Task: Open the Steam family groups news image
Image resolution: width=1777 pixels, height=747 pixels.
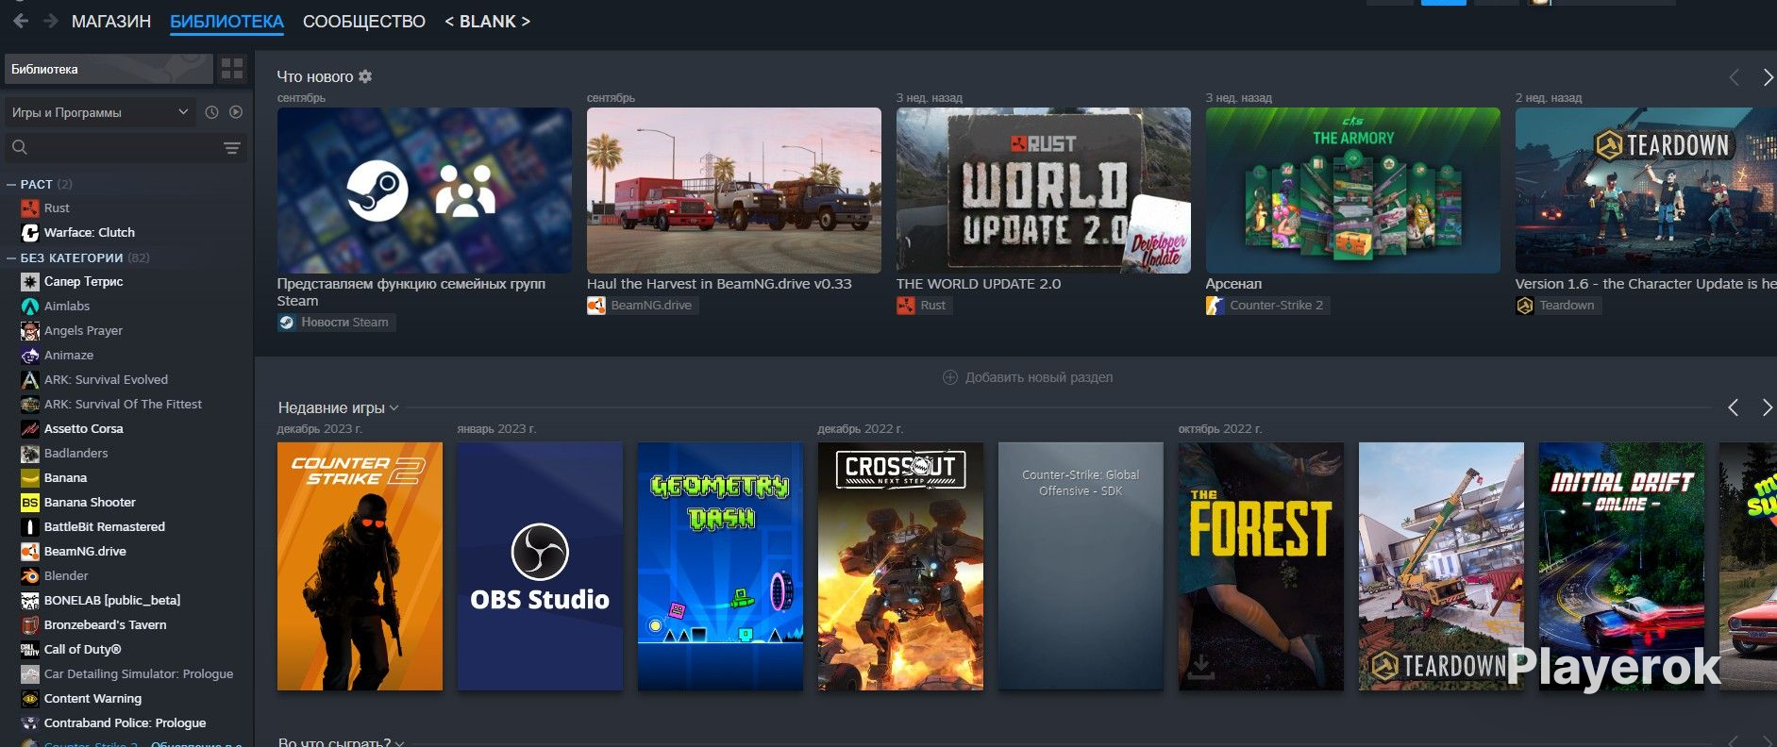Action: 425,191
